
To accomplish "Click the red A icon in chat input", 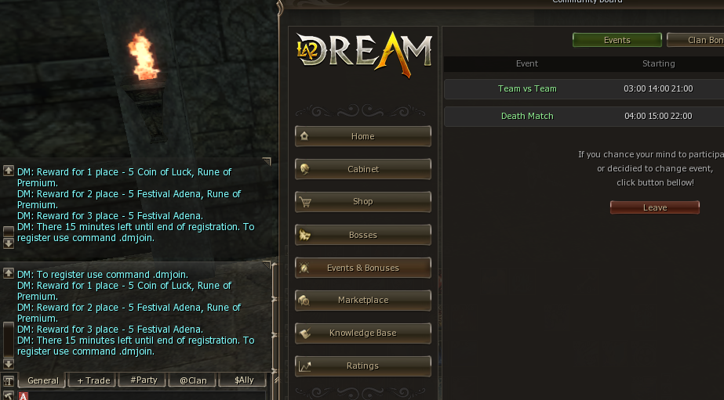I will 24,396.
